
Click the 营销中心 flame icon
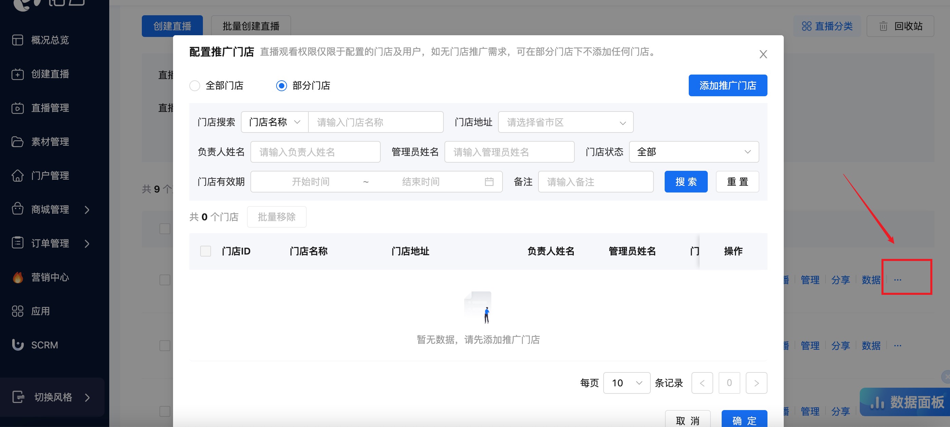pyautogui.click(x=17, y=278)
